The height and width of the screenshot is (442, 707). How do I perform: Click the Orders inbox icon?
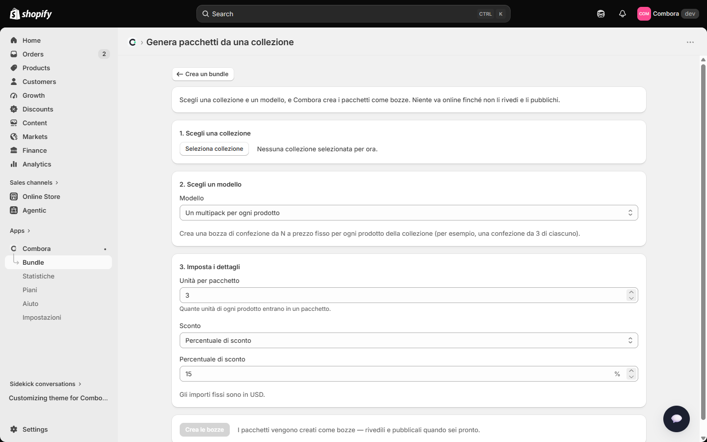click(x=14, y=54)
